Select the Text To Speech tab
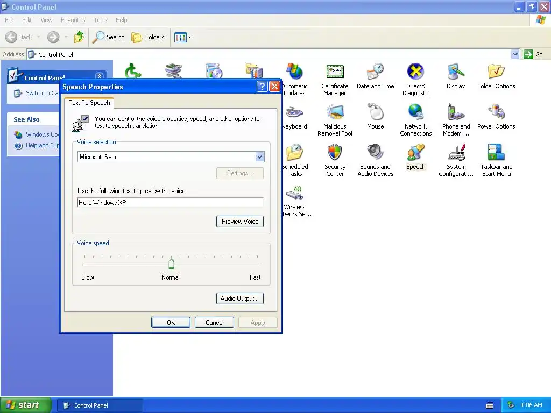 tap(89, 103)
